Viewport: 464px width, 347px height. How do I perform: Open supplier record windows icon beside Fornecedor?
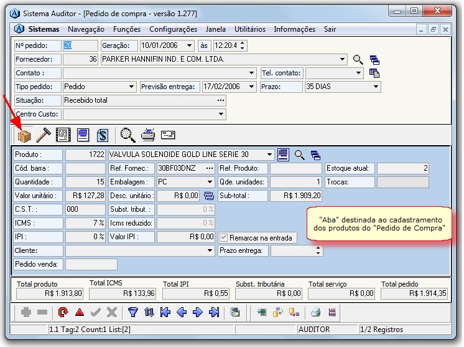click(374, 60)
